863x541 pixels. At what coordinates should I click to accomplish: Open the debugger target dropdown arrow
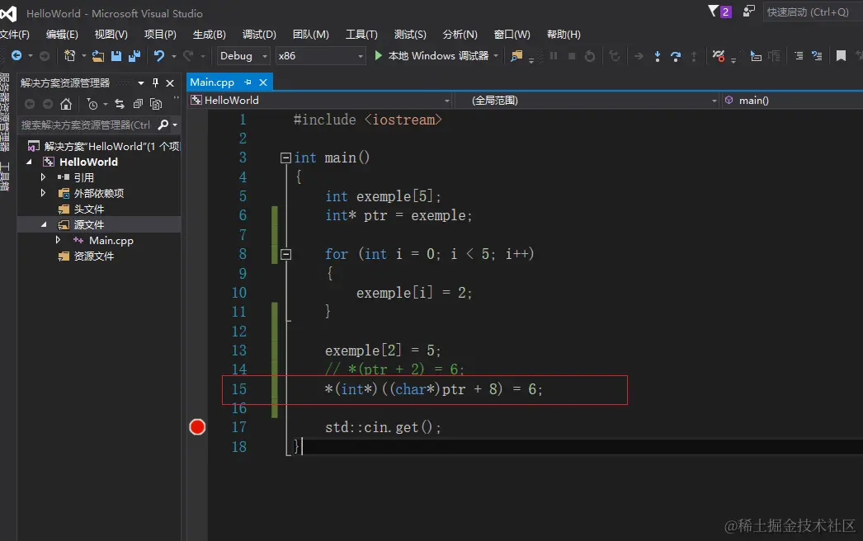(x=496, y=55)
